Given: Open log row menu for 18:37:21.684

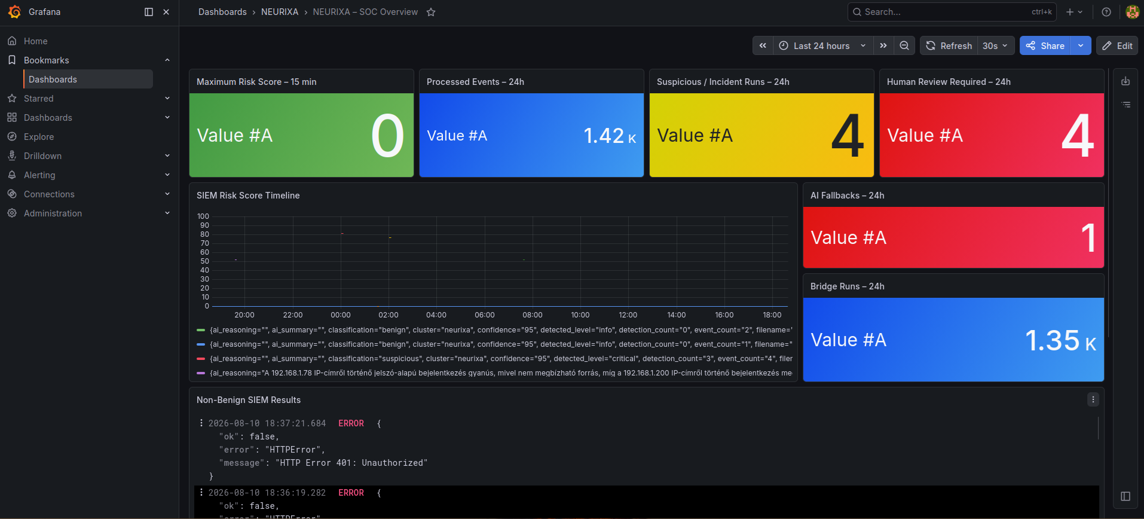Looking at the screenshot, I should (x=201, y=423).
